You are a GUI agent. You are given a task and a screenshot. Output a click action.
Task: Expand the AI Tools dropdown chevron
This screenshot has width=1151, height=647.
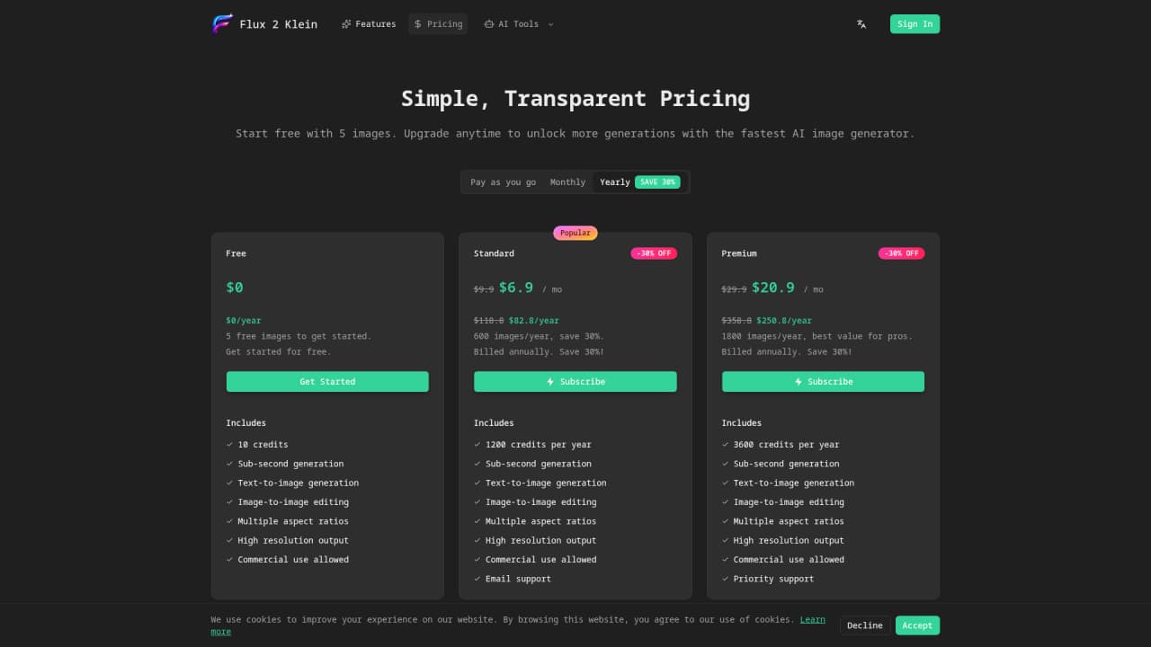coord(550,24)
